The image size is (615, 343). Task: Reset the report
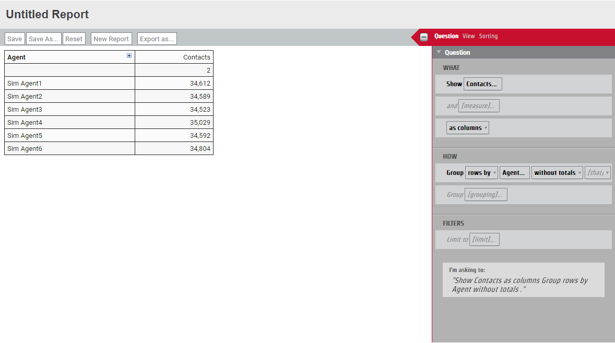point(74,39)
